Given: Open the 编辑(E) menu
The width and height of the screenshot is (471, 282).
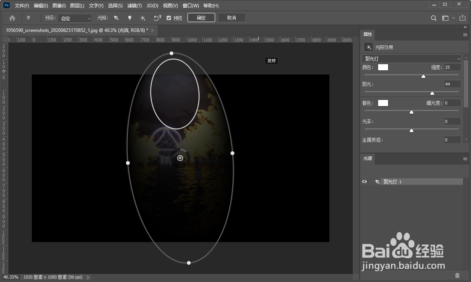Looking at the screenshot, I should tap(41, 6).
